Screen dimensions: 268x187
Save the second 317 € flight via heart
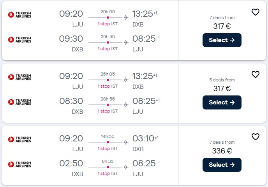pos(255,74)
